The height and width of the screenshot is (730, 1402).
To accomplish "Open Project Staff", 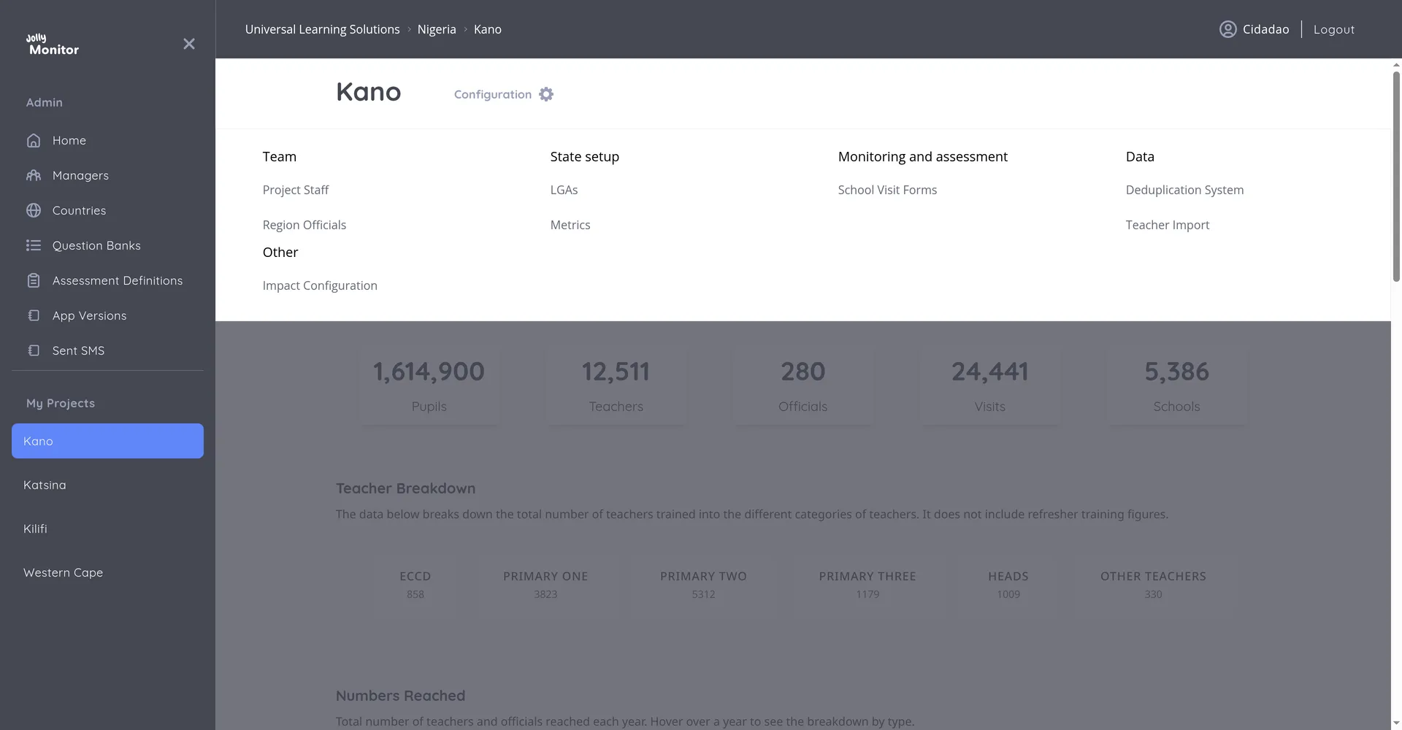I will coord(296,190).
